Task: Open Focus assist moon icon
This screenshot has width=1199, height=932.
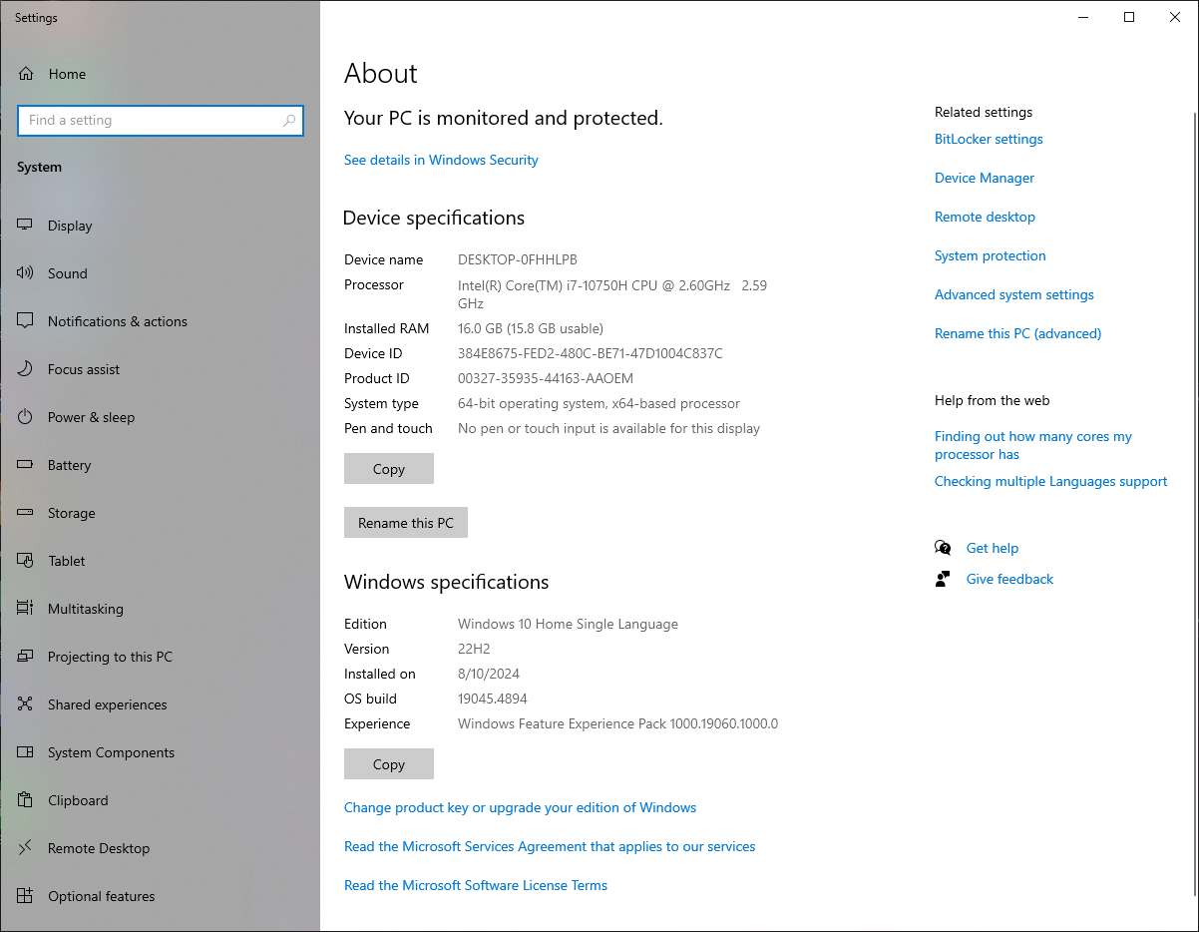Action: tap(26, 369)
